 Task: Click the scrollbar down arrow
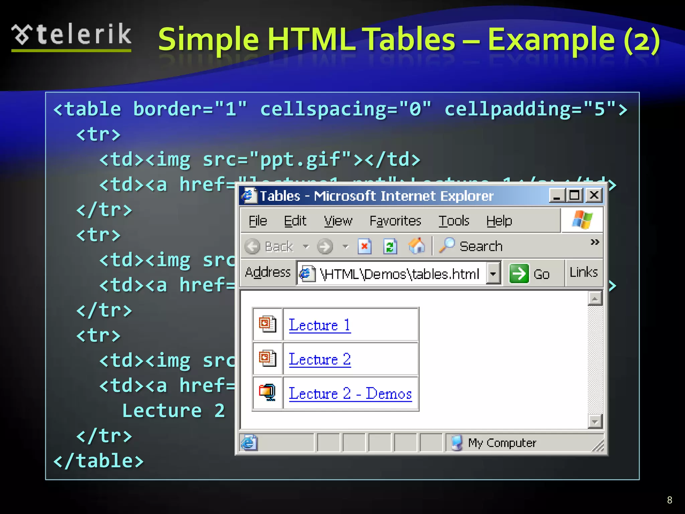595,422
